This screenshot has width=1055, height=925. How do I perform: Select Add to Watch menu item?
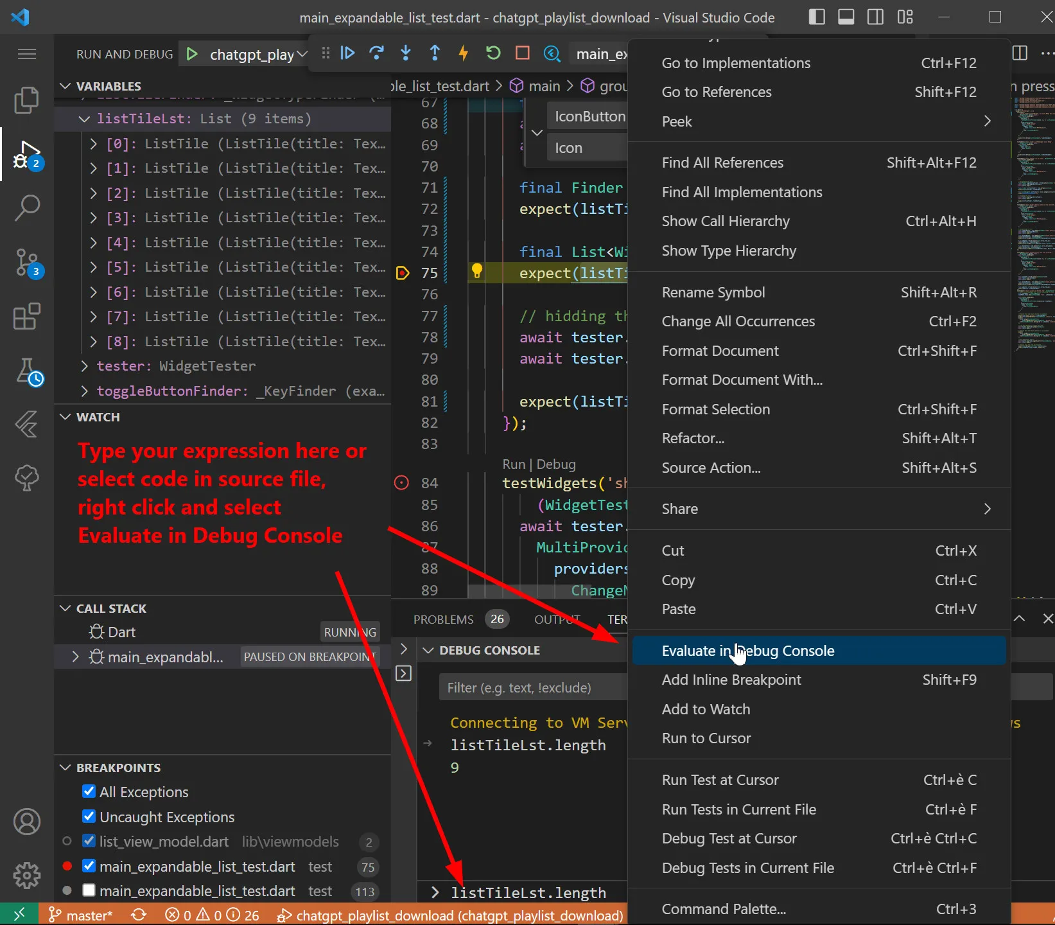tap(819, 709)
